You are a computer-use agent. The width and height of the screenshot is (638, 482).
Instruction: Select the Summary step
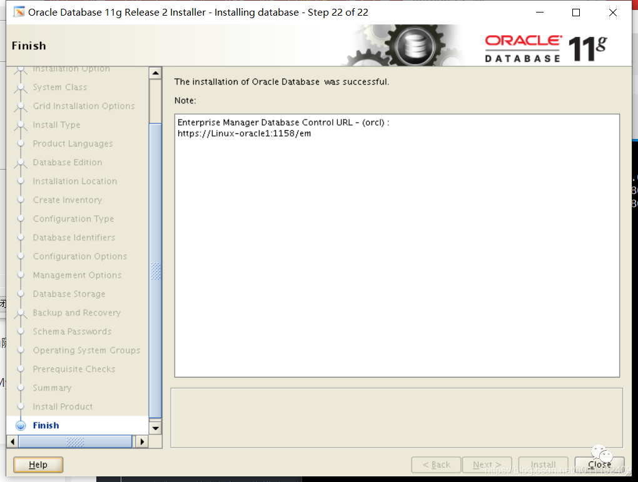pyautogui.click(x=52, y=388)
